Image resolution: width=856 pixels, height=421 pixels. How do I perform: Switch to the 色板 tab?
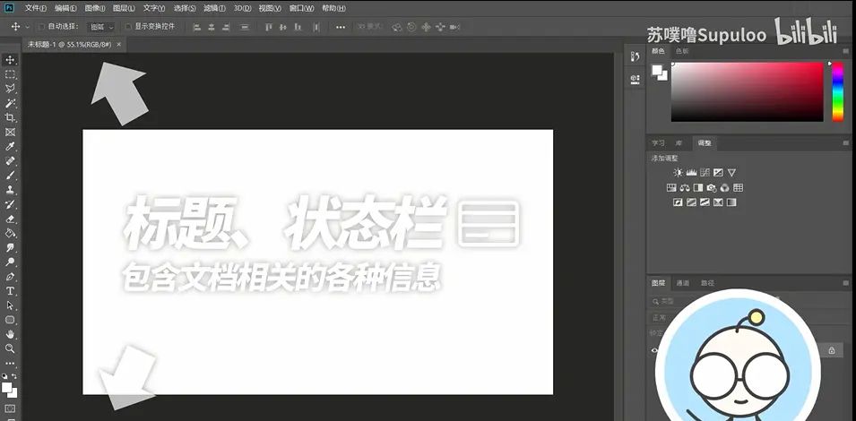[x=682, y=51]
